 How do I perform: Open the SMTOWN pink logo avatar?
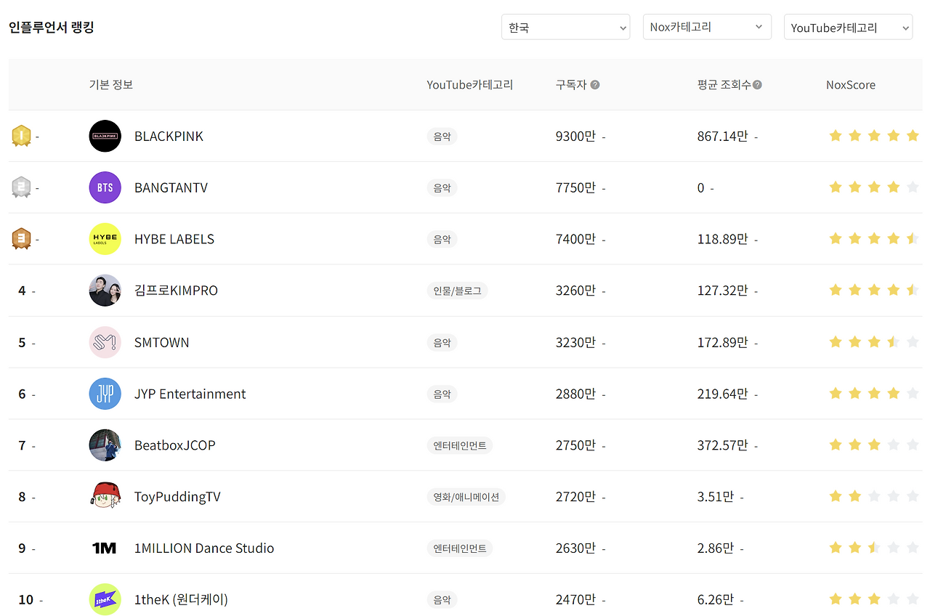(105, 342)
